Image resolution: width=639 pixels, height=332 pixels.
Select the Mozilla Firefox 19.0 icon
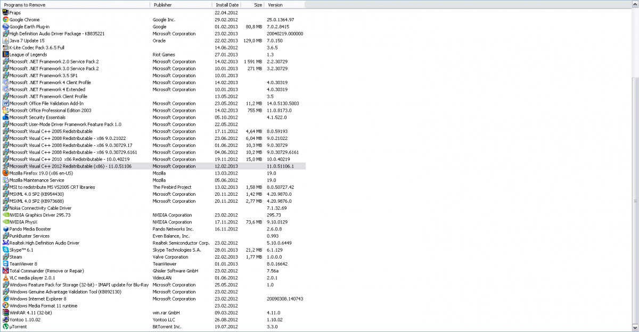[5, 173]
